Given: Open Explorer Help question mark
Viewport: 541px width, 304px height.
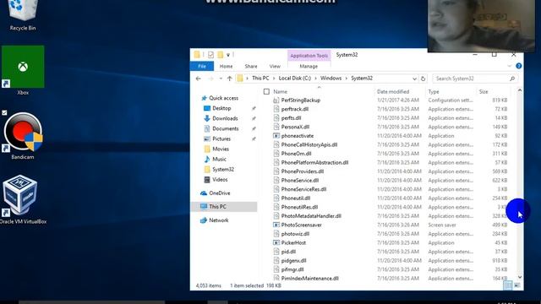Looking at the screenshot, I should (518, 66).
